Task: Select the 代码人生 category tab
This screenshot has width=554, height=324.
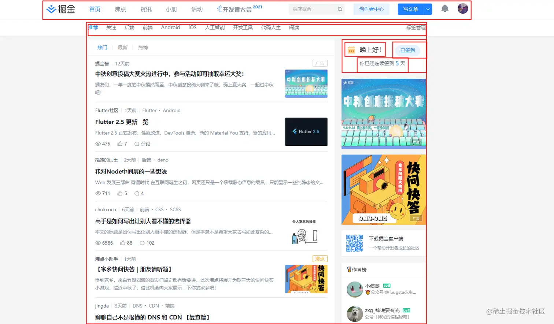Action: pyautogui.click(x=271, y=27)
